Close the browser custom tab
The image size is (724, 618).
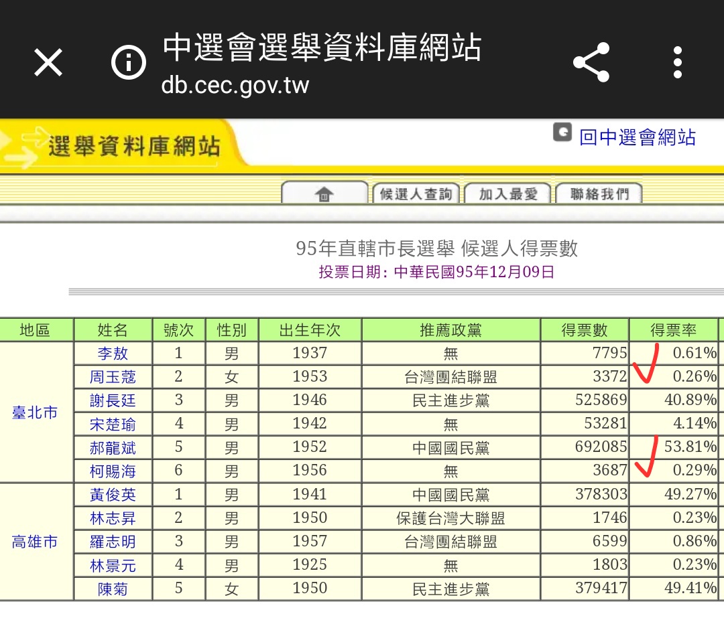point(48,63)
